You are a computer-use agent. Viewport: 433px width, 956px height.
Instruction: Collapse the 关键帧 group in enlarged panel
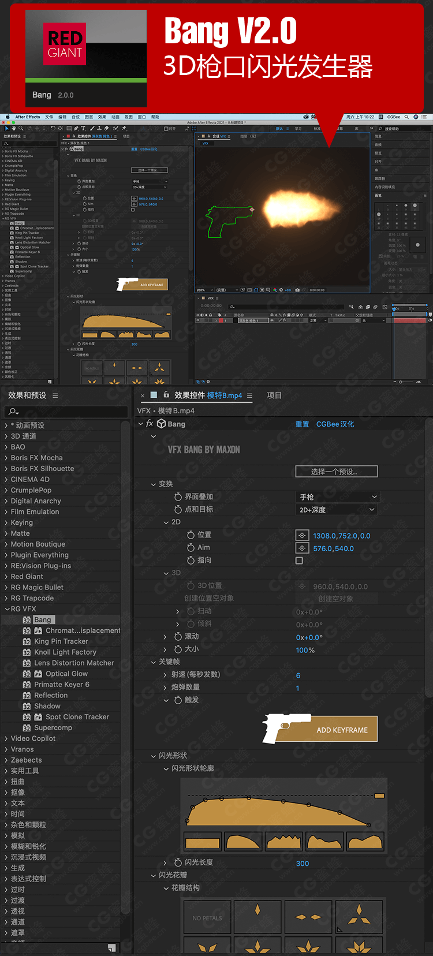[x=154, y=662]
